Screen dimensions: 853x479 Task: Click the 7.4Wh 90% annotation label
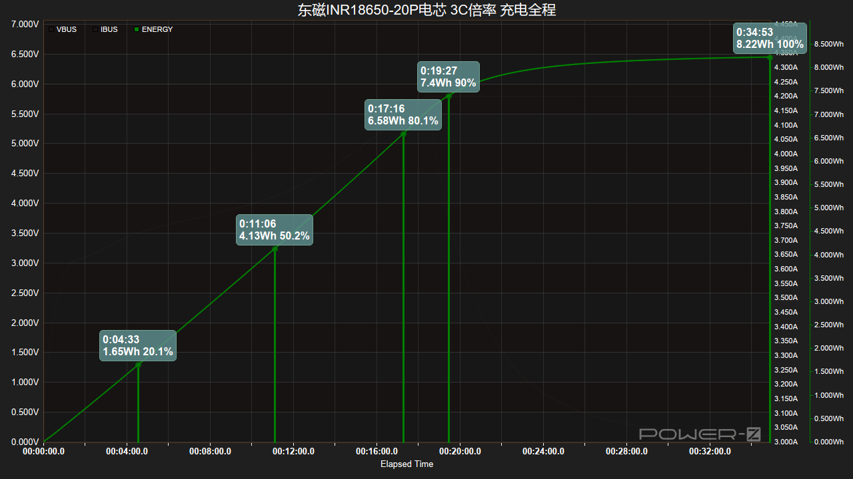[x=448, y=77]
